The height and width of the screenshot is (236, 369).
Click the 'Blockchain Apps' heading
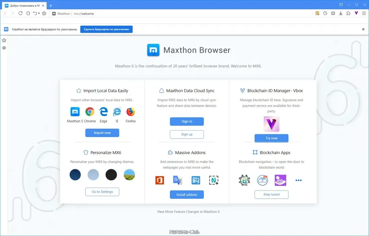coord(275,153)
